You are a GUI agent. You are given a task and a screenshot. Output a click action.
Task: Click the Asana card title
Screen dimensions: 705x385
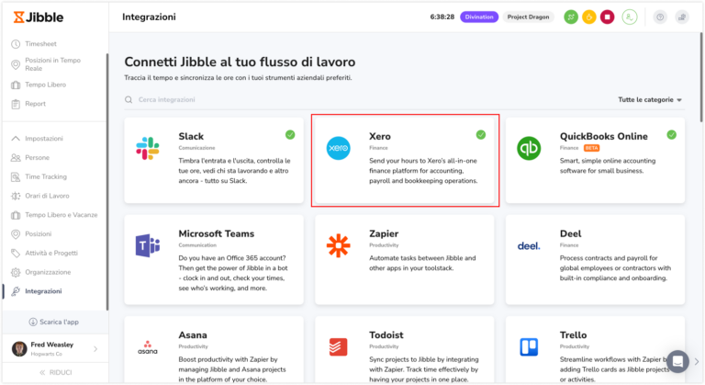193,335
